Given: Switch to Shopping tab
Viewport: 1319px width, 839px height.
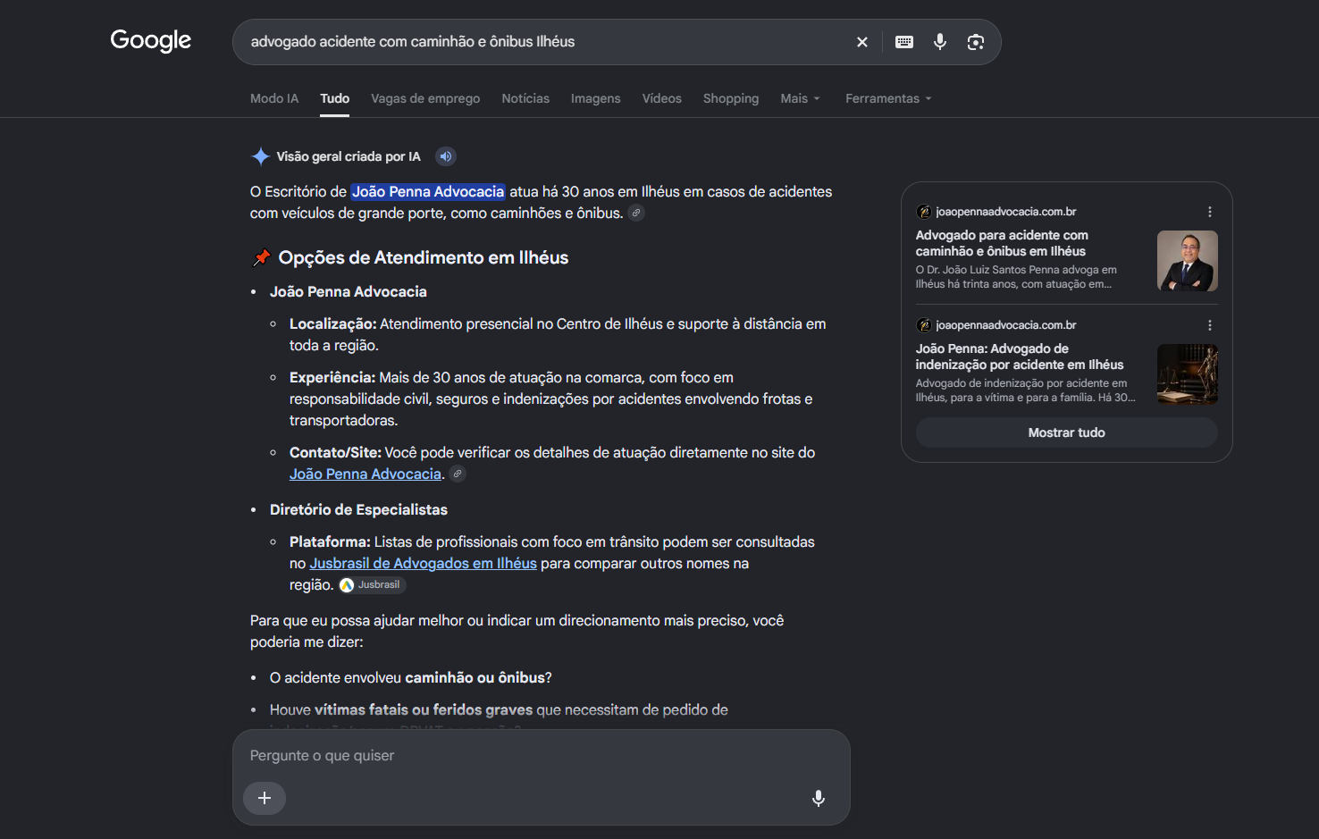Looking at the screenshot, I should 731,98.
